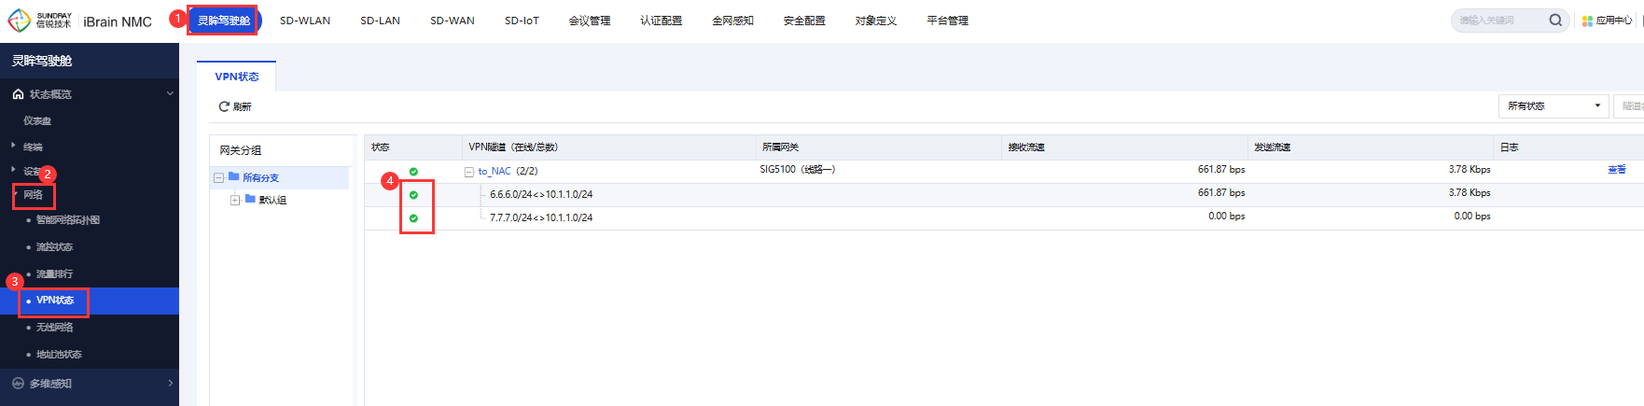Viewport: 1644px width, 406px height.
Task: Open 应用中心 via the colorful grid icon
Action: pos(1587,21)
